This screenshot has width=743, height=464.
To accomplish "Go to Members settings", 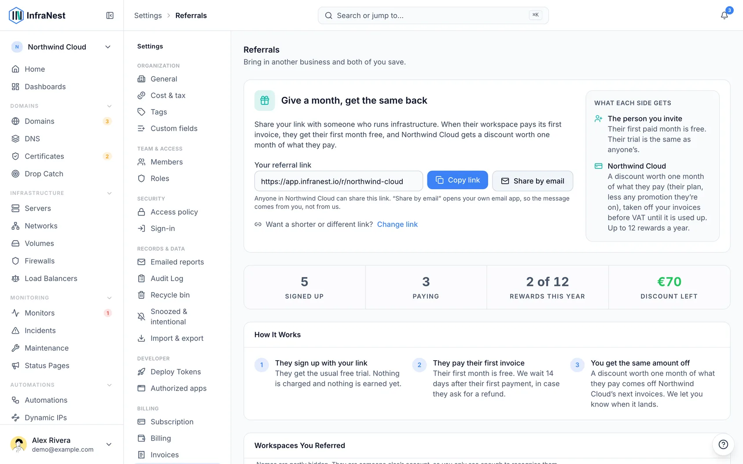I will tap(177, 162).
